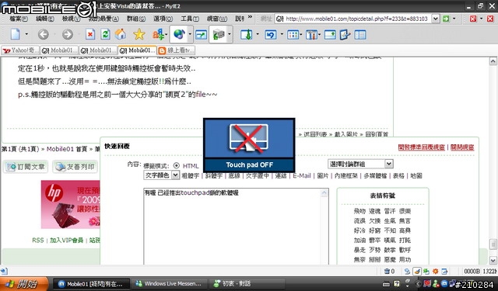Switch to Windows Live Messenger taskbar item
Viewport: 498px width, 291px height.
pyautogui.click(x=169, y=284)
